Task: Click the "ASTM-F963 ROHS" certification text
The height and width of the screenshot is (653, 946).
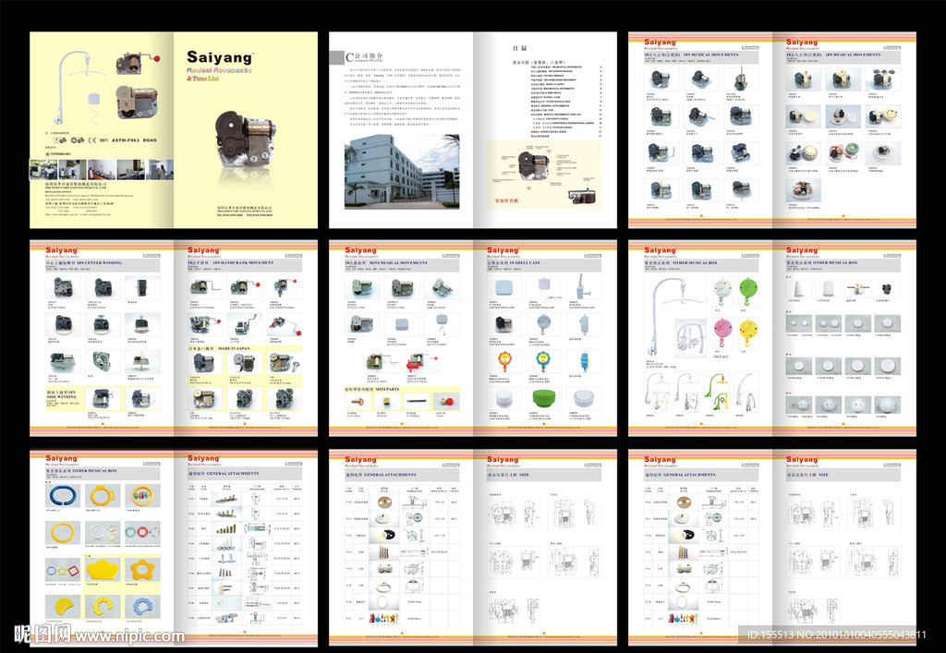Action: click(134, 139)
